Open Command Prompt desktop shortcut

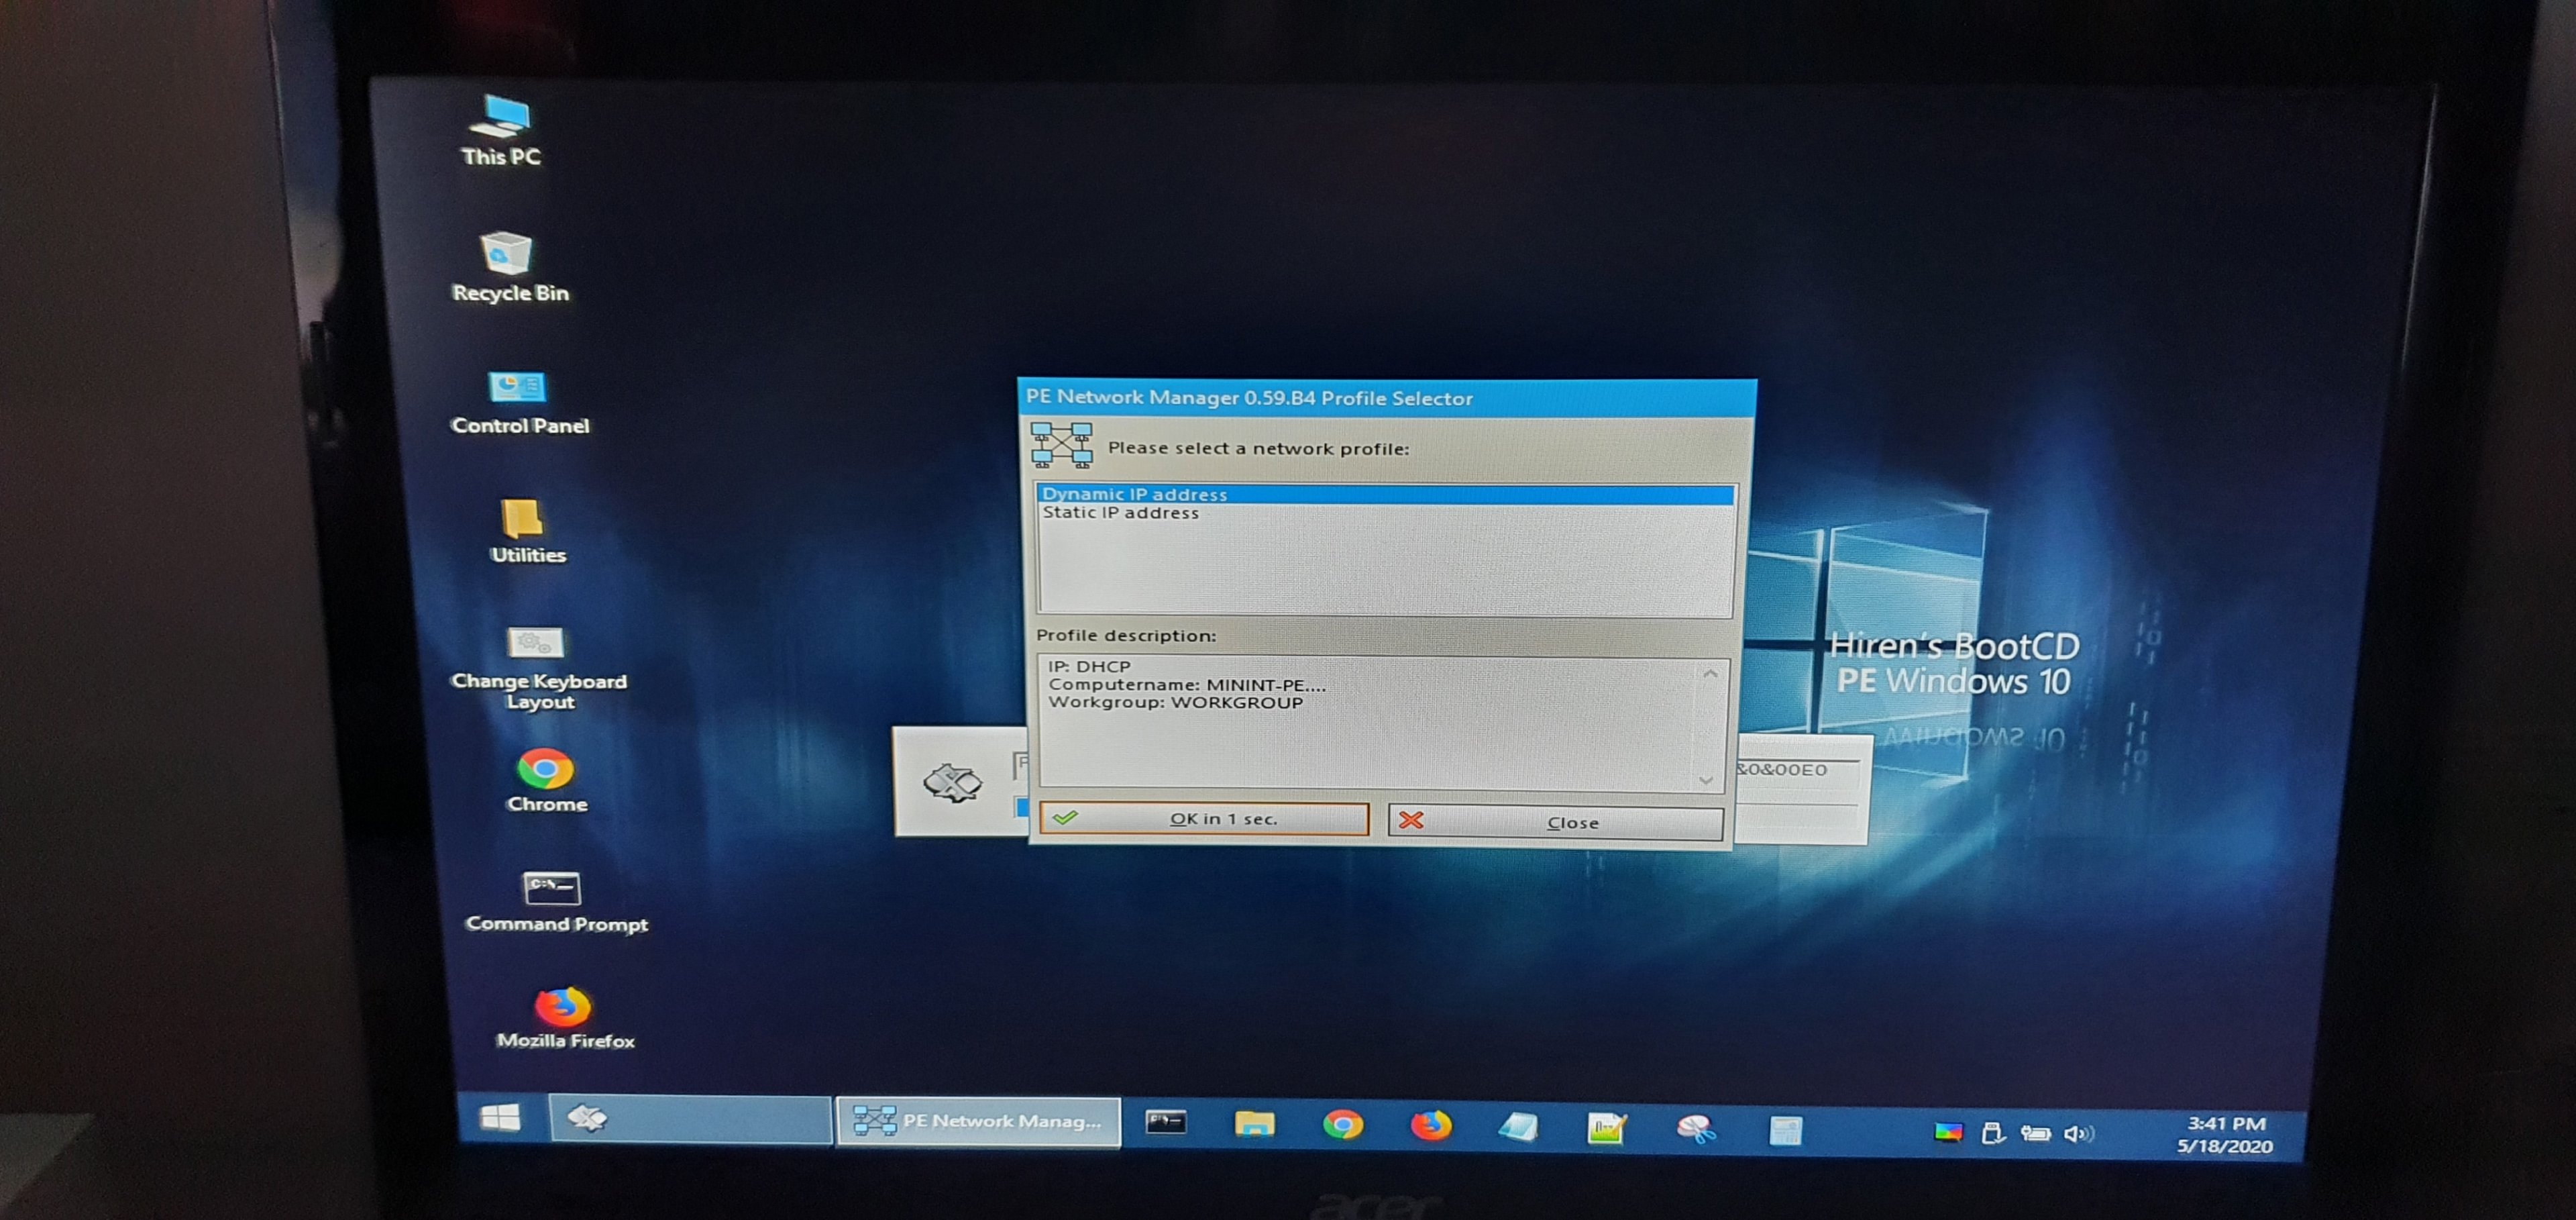pos(551,889)
